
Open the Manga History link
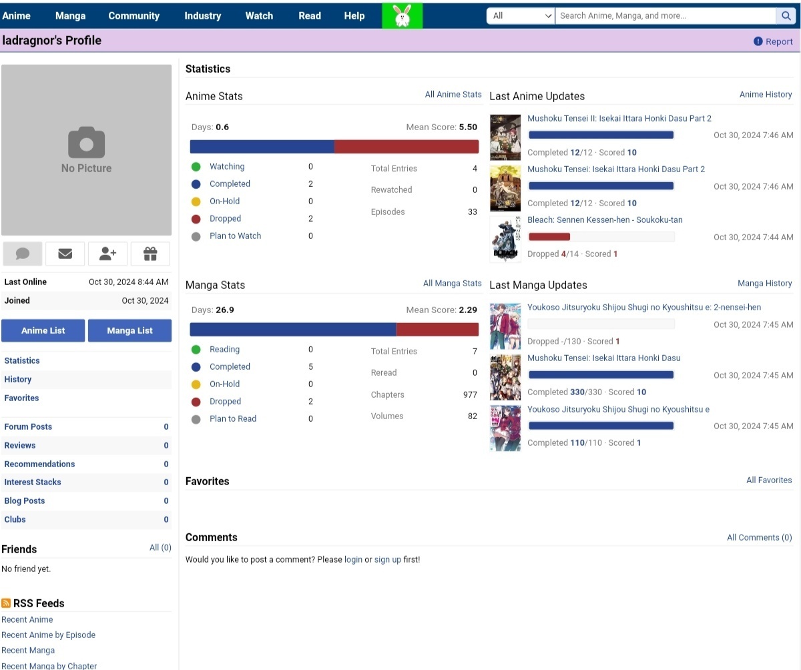pos(764,284)
